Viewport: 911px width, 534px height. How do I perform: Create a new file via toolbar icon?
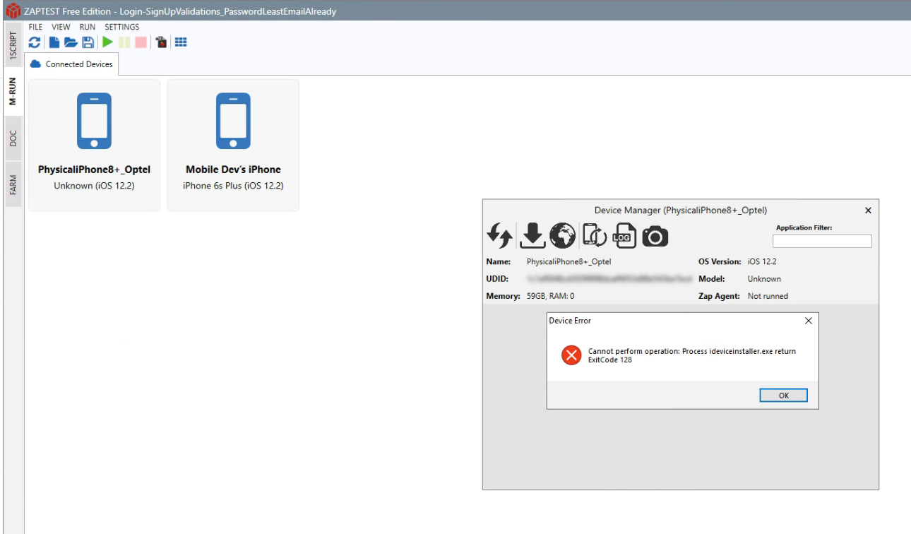54,42
